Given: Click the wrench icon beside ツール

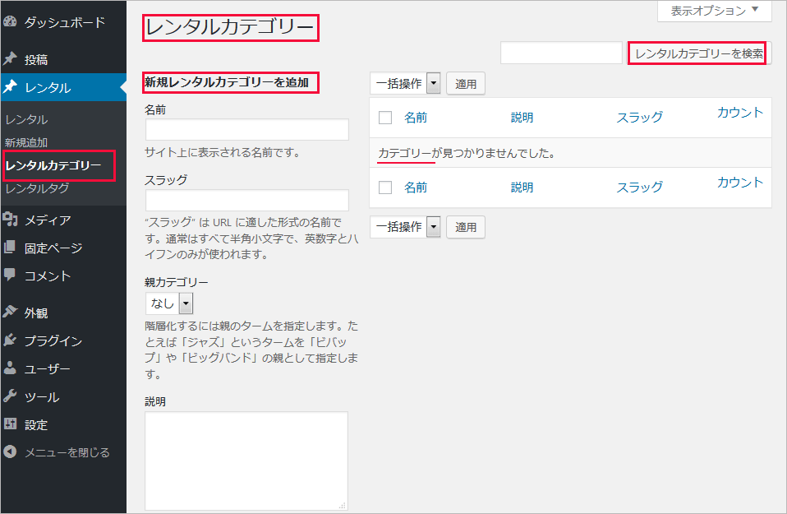Looking at the screenshot, I should [11, 396].
